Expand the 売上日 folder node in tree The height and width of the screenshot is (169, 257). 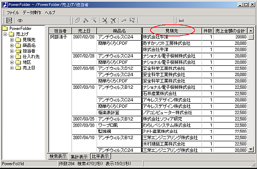pos(12,68)
